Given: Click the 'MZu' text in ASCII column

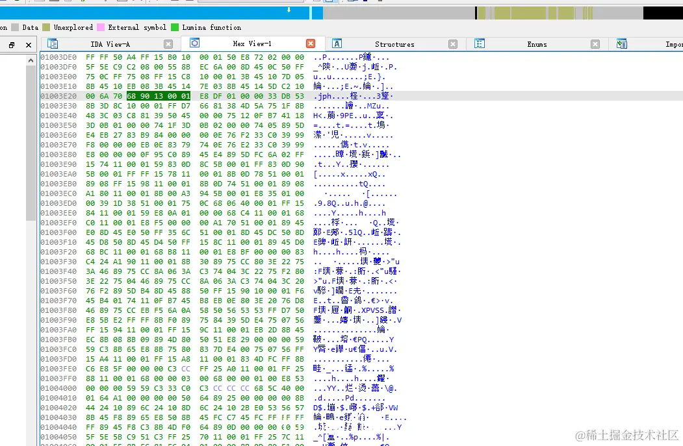Looking at the screenshot, I should point(373,106).
